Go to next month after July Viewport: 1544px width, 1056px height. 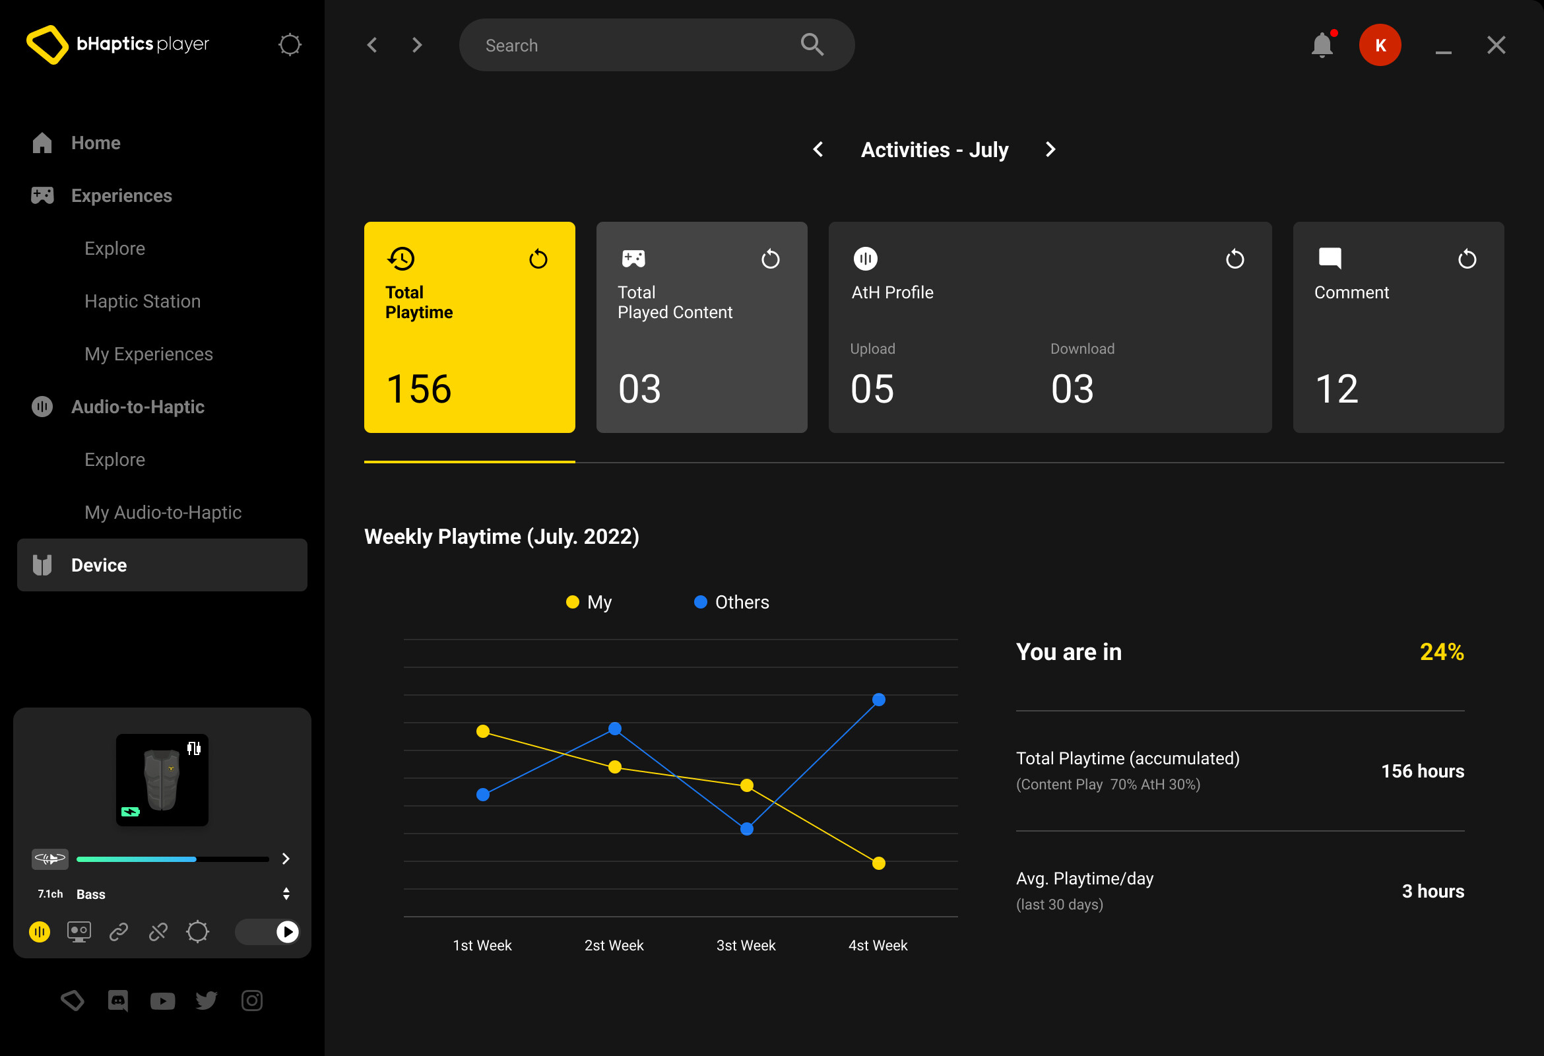click(1050, 150)
